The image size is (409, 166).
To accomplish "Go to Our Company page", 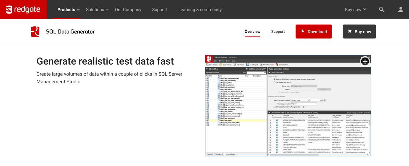I will click(x=128, y=9).
